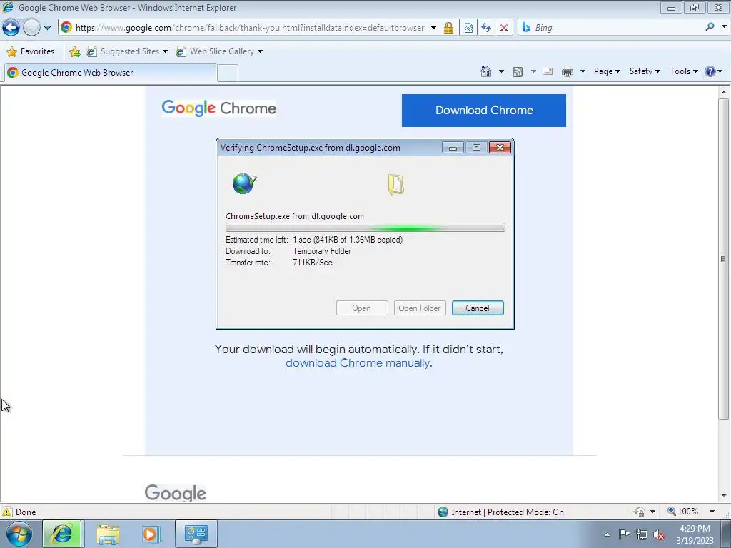The height and width of the screenshot is (548, 731).
Task: Launch Windows Media Player from the taskbar
Action: point(151,534)
